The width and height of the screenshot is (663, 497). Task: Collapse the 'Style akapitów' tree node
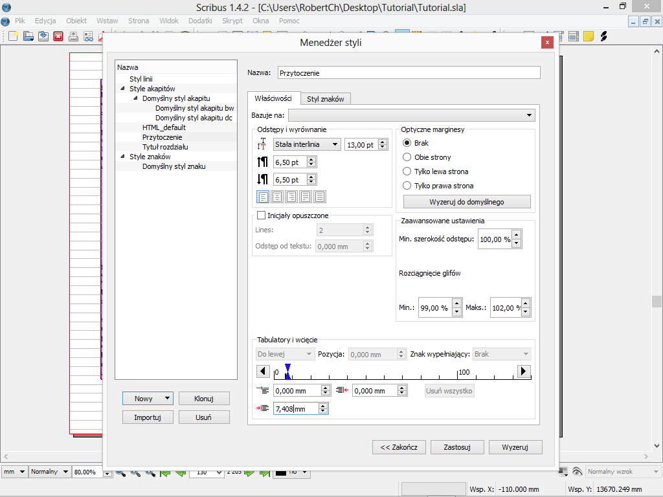pyautogui.click(x=122, y=89)
